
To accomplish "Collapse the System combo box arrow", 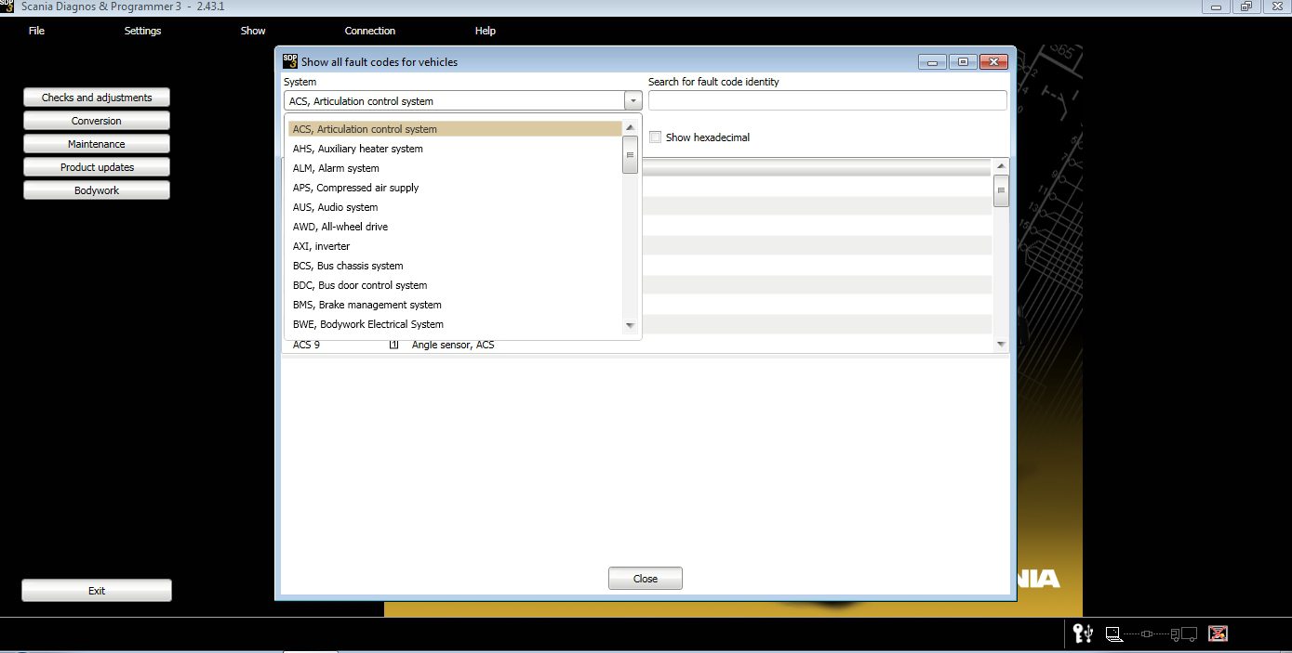I will (x=633, y=100).
